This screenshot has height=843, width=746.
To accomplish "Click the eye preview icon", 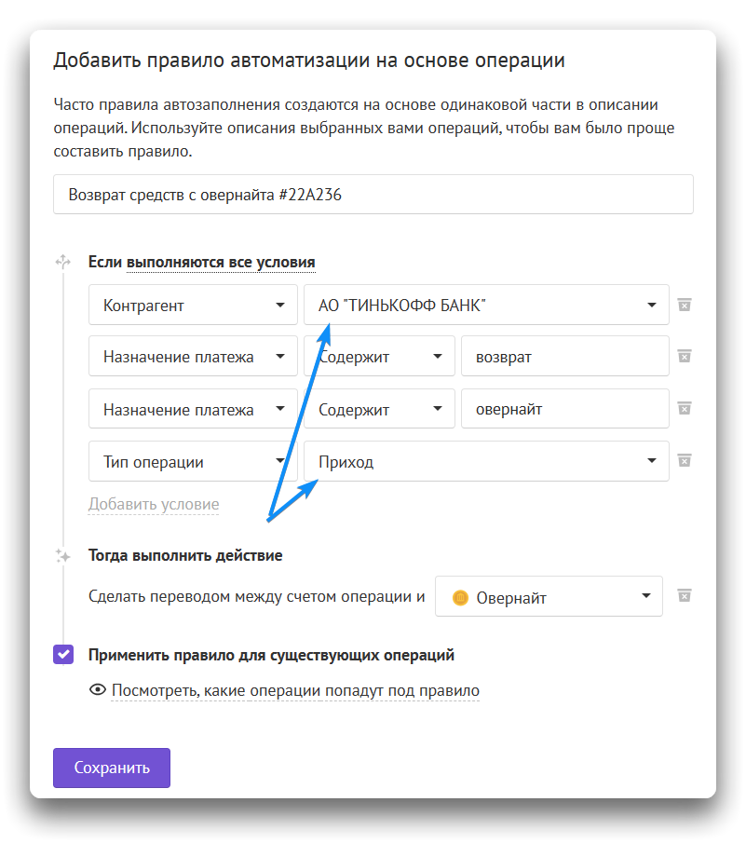I will (96, 690).
